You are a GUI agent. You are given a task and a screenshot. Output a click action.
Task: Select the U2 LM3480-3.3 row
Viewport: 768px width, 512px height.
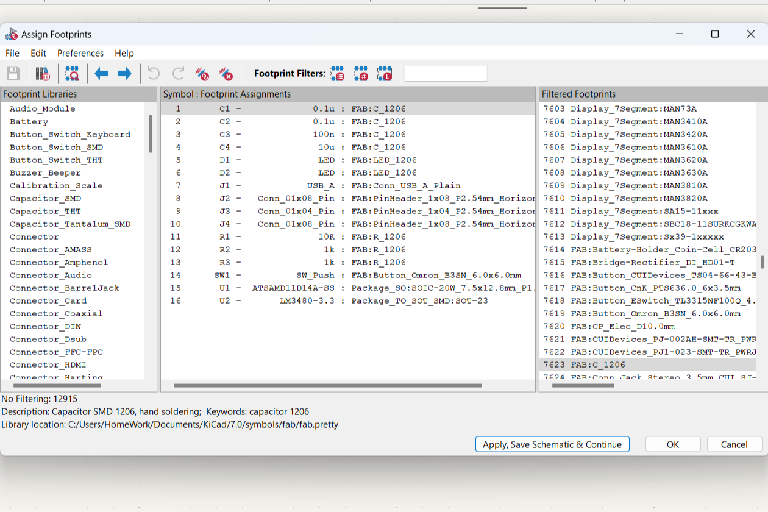point(348,300)
